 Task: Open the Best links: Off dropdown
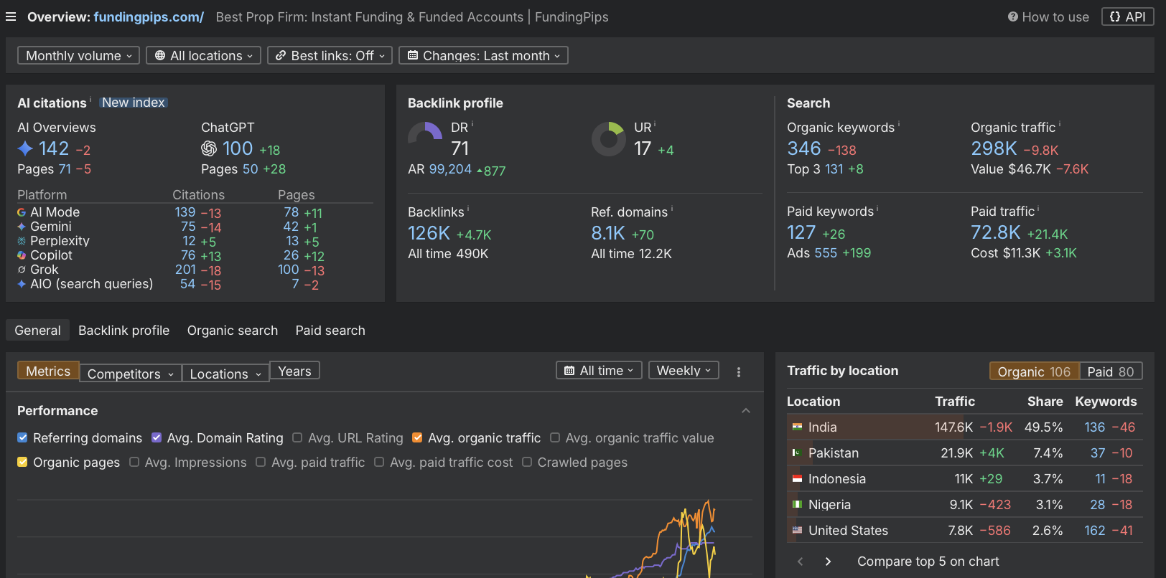[330, 55]
